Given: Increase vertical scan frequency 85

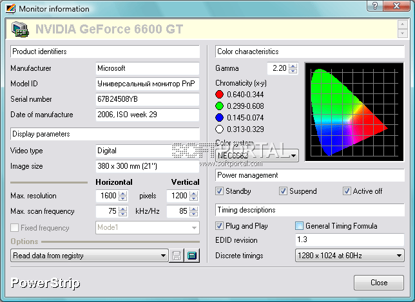Looking at the screenshot, I should (193, 209).
